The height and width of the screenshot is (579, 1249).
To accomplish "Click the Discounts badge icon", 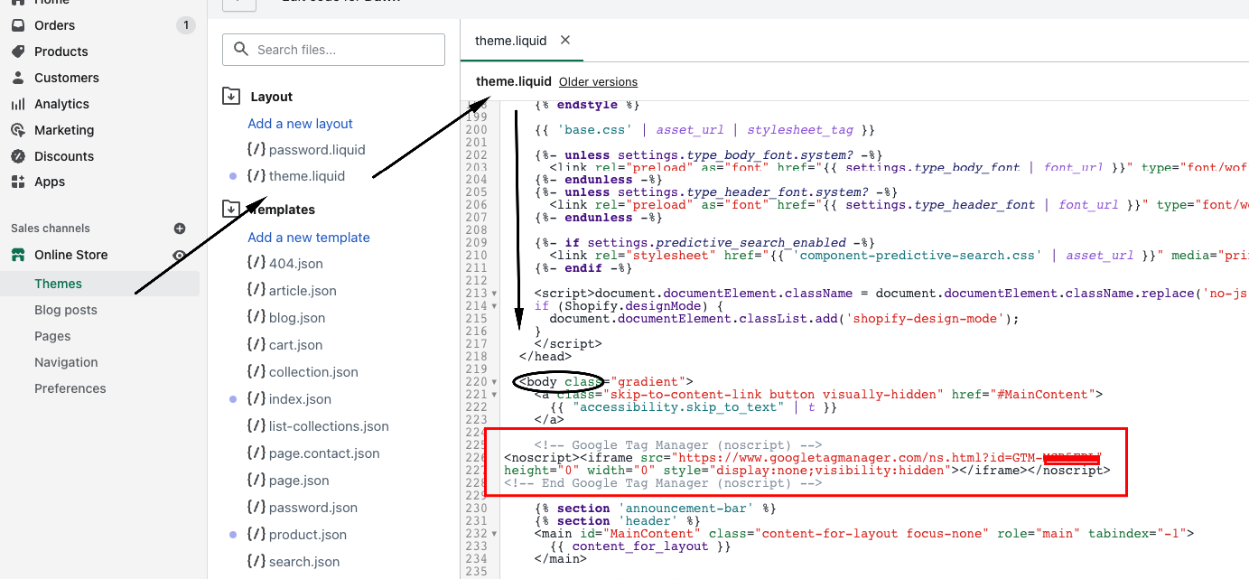I will (18, 156).
